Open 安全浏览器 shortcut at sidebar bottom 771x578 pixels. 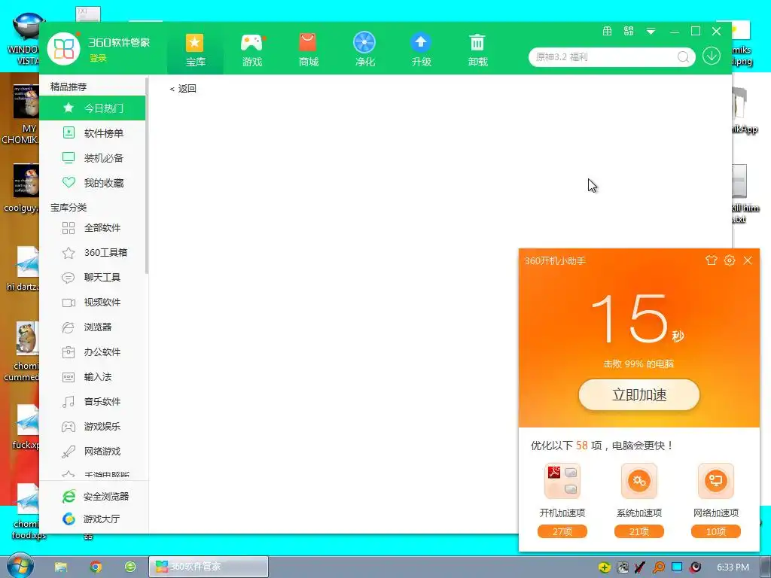click(x=96, y=497)
